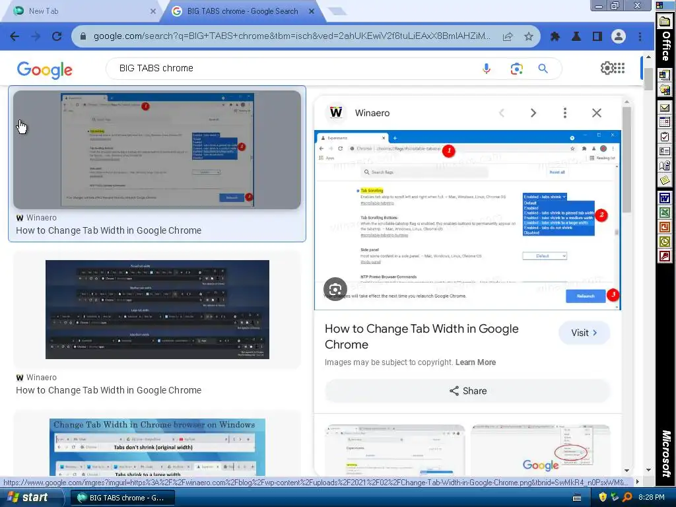This screenshot has height=507, width=676.
Task: Close the Google Search tab
Action: [x=312, y=11]
